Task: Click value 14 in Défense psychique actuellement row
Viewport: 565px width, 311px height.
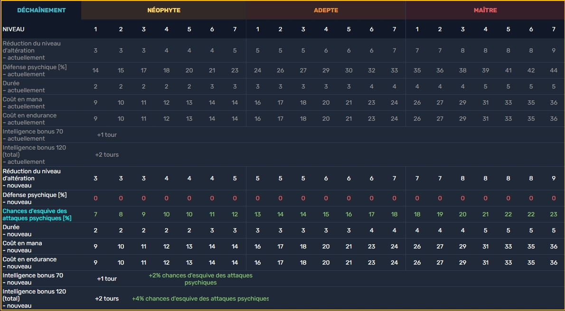Action: tap(95, 71)
